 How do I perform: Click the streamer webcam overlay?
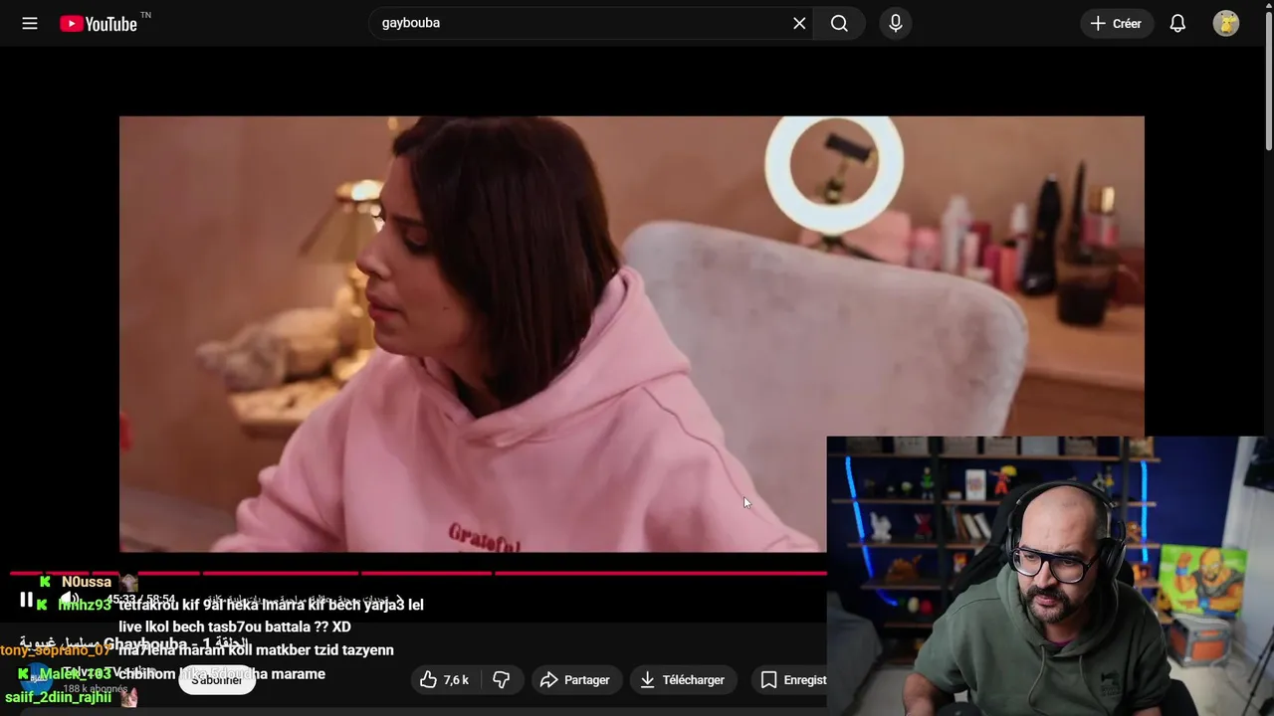pos(1050,576)
